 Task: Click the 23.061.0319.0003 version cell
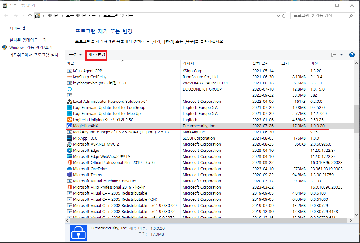click(326, 169)
